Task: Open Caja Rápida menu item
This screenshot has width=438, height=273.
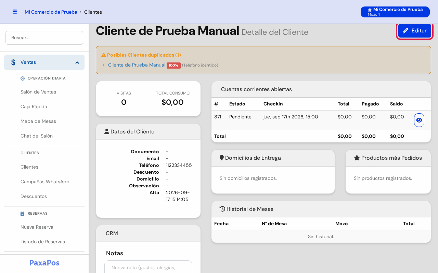Action: point(34,106)
